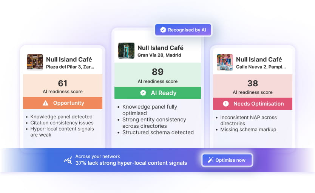The width and height of the screenshot is (315, 193).
Task: Open the Zaragoza location thumbnail photo
Action: click(35, 63)
